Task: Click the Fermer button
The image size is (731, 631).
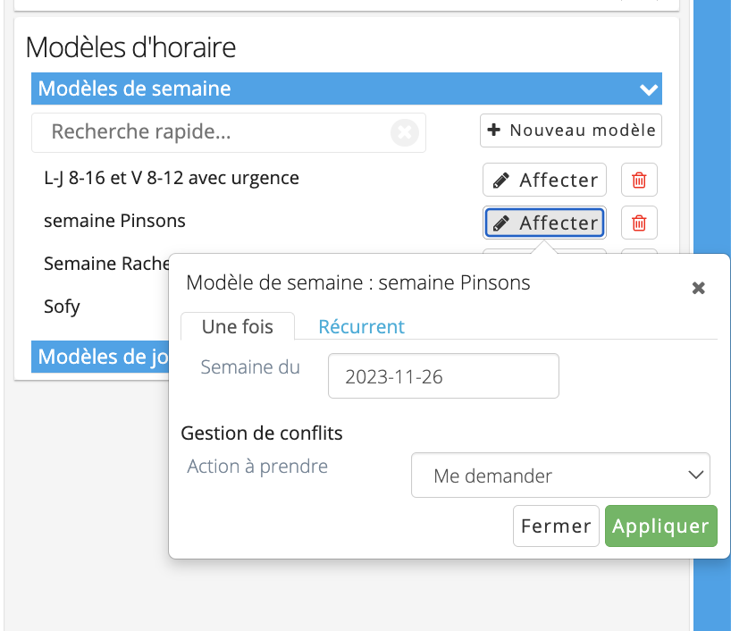Action: [x=556, y=526]
